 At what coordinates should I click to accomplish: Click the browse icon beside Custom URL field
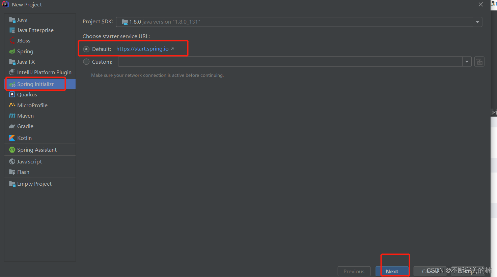pyautogui.click(x=479, y=62)
